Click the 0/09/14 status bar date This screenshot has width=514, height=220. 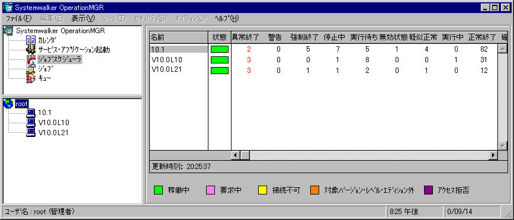[x=460, y=212]
